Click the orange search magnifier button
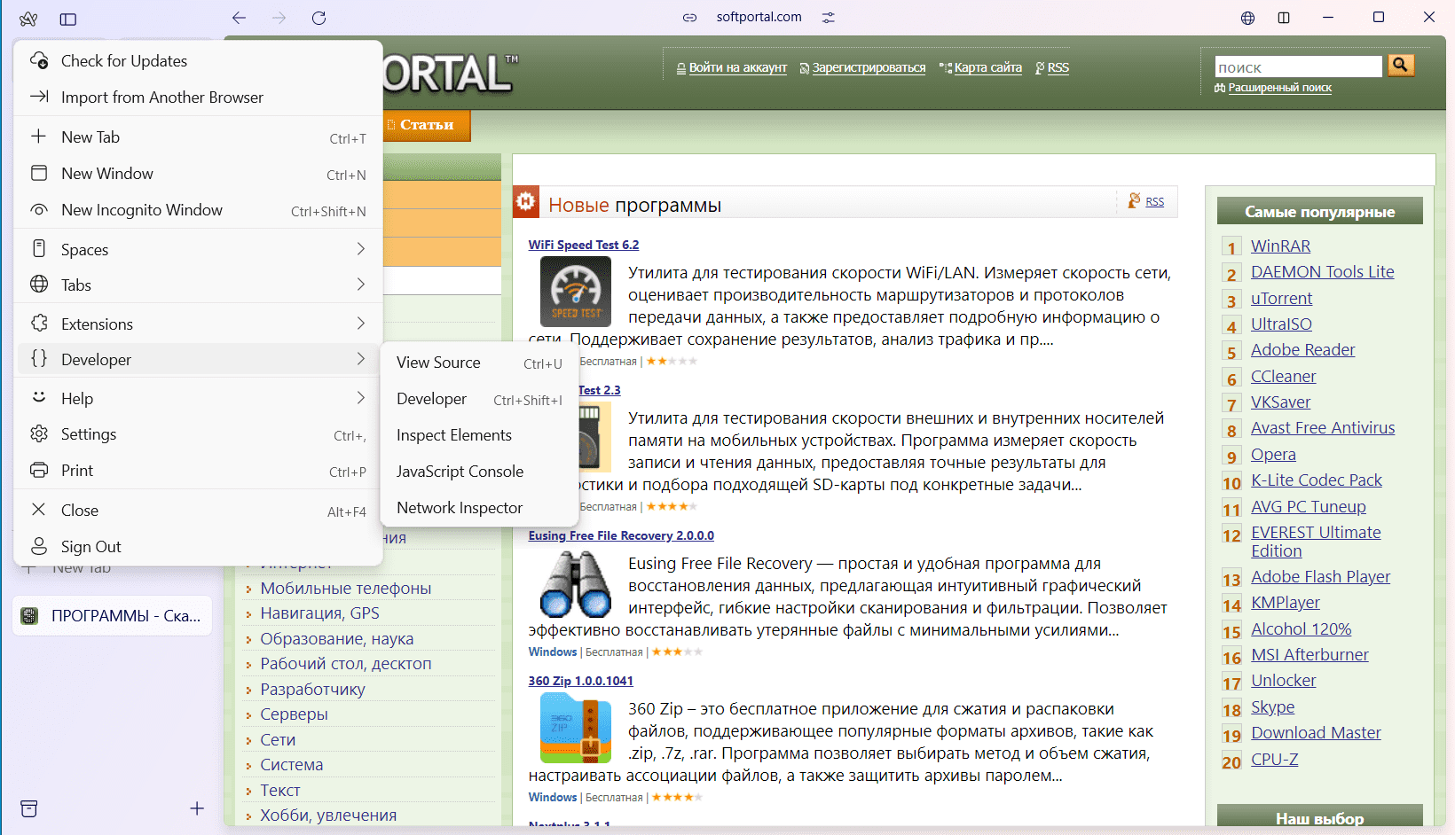 click(x=1401, y=65)
